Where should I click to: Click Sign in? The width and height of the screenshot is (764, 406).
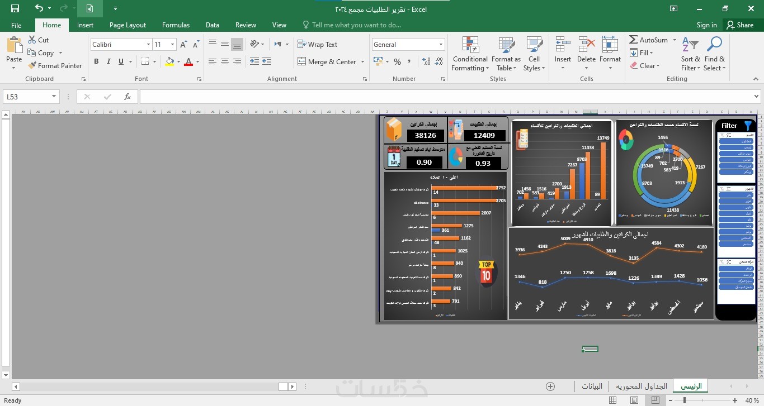click(x=707, y=25)
